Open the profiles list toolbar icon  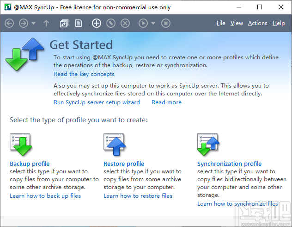tap(64, 23)
